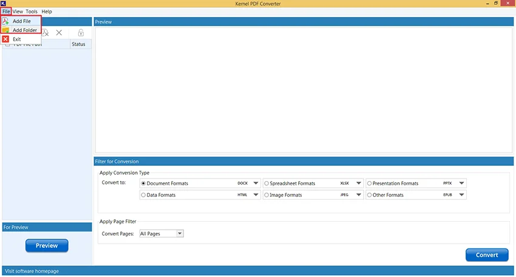Click the blue Preview button
The width and height of the screenshot is (516, 277).
pos(47,245)
